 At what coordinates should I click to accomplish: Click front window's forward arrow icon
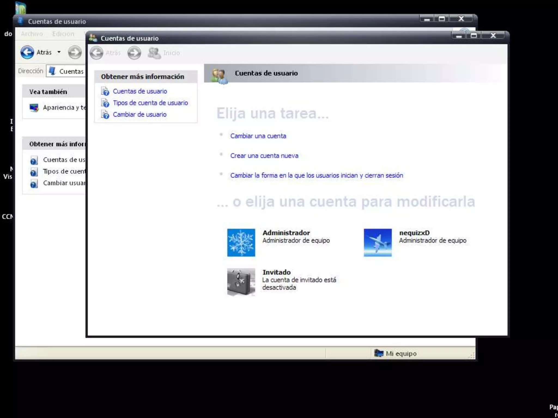134,53
